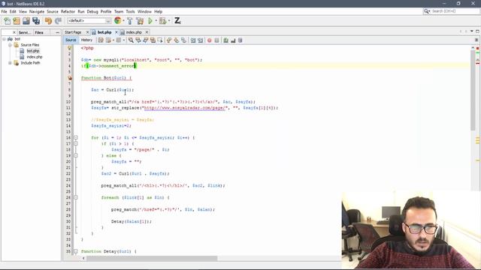Jump to Last Edit location icon
481x270 pixels.
pyautogui.click(x=101, y=40)
